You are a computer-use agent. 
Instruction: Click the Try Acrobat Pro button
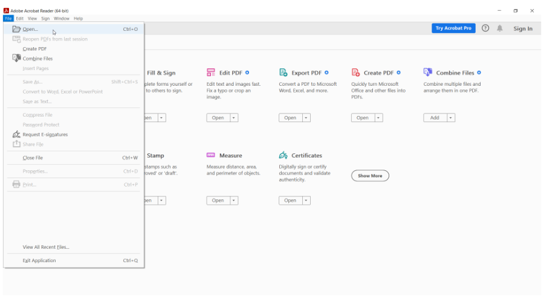tap(453, 28)
